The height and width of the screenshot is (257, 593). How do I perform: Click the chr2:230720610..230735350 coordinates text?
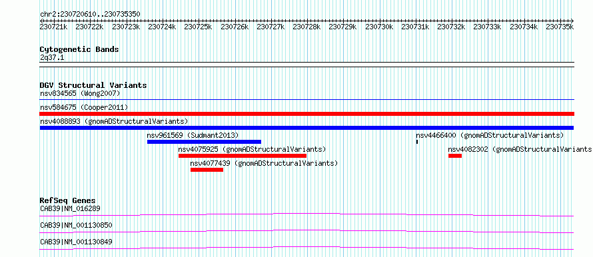pos(90,14)
